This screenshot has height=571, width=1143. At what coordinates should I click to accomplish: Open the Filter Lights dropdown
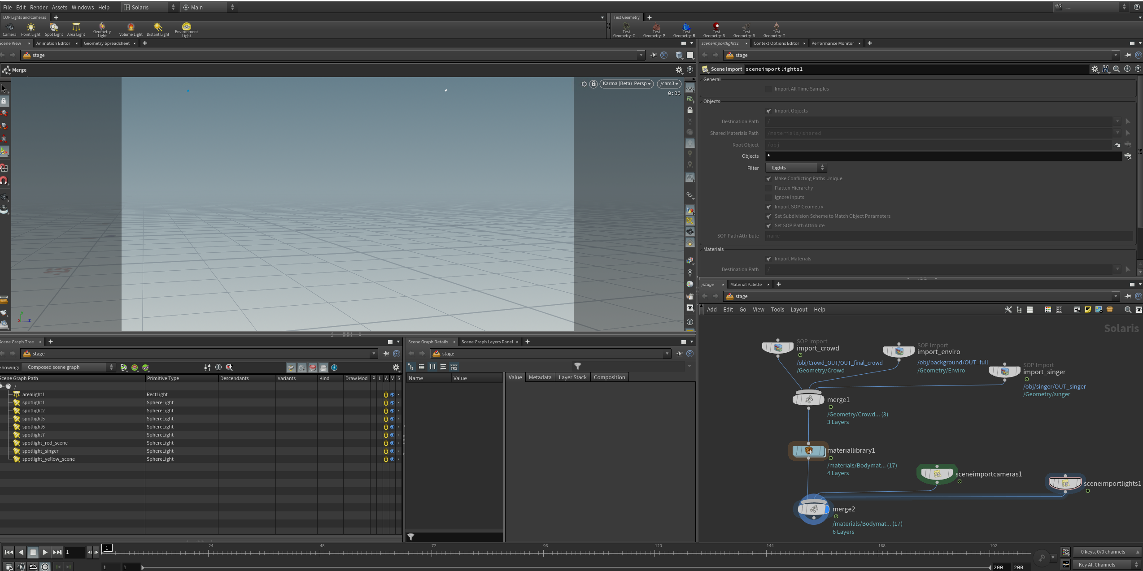click(x=796, y=168)
